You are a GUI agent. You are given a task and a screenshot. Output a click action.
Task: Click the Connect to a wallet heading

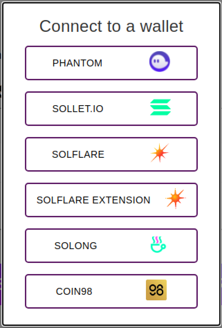[x=111, y=26]
